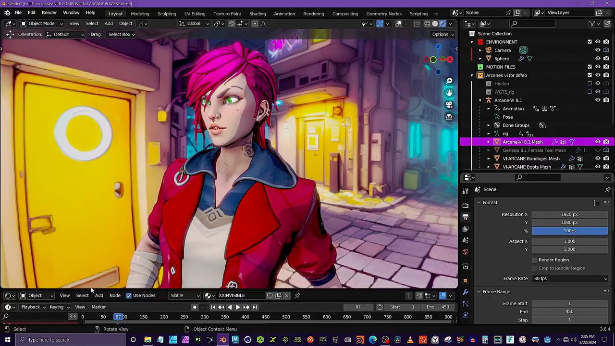Expand the Animation tree item
This screenshot has width=615, height=346.
pos(489,109)
